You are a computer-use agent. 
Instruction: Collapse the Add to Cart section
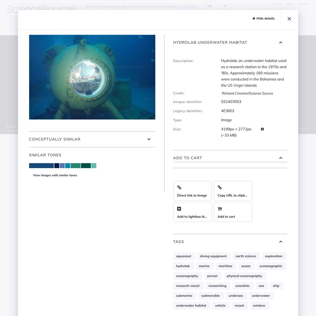coord(281,158)
